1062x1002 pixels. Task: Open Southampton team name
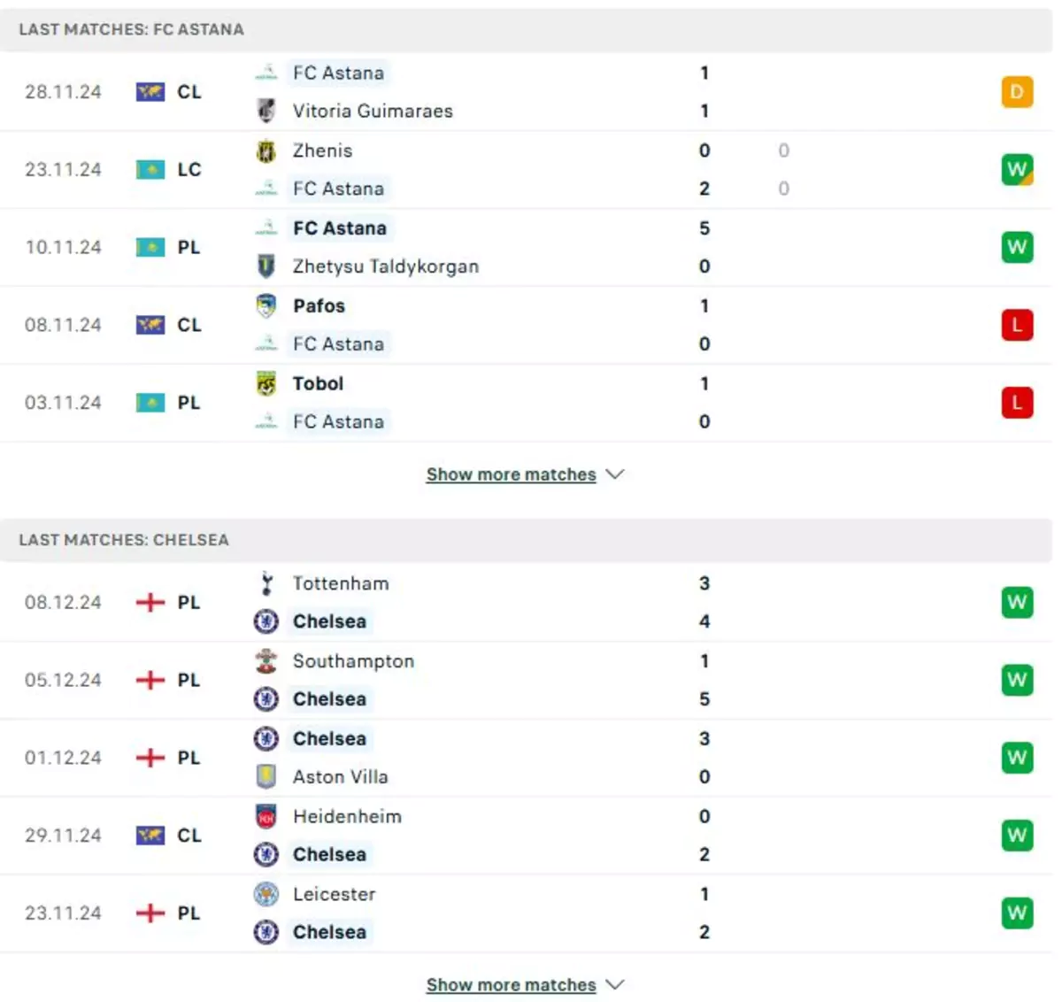click(353, 661)
